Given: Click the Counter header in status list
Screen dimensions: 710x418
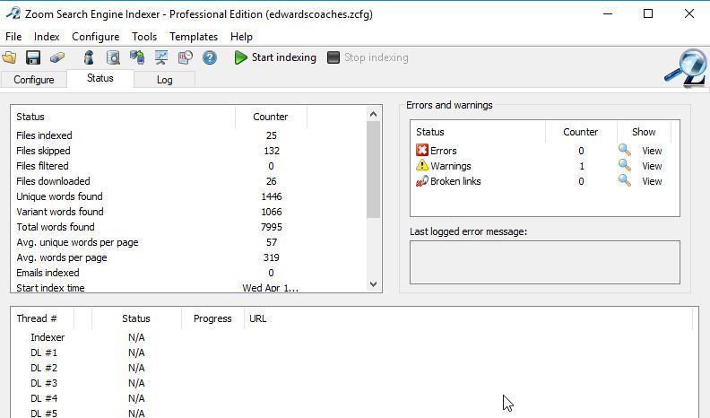Looking at the screenshot, I should tap(271, 117).
